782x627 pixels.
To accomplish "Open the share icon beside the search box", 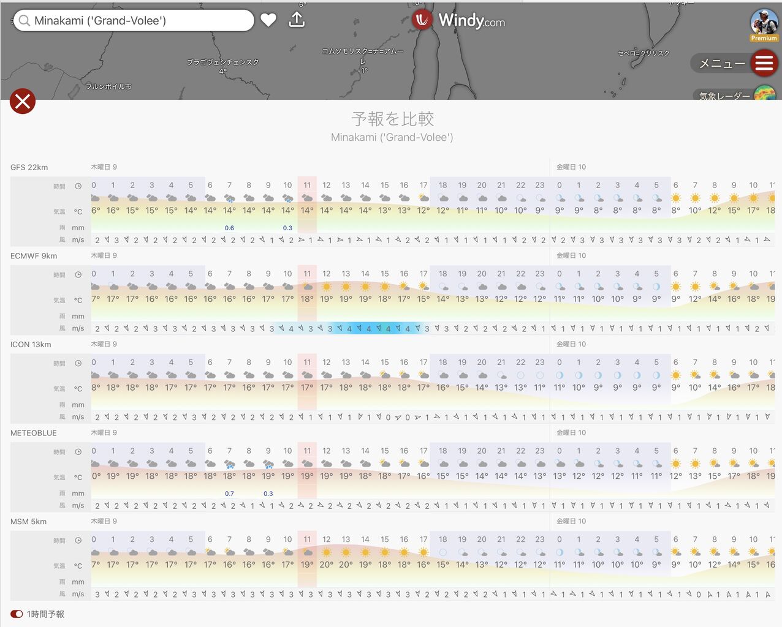I will coord(297,20).
